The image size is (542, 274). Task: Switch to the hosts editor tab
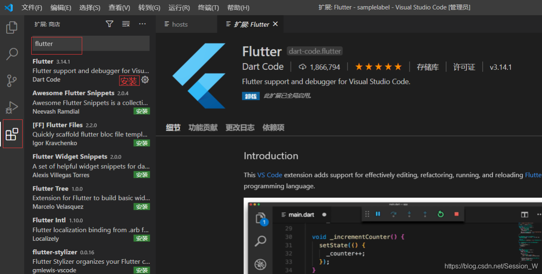click(x=187, y=24)
